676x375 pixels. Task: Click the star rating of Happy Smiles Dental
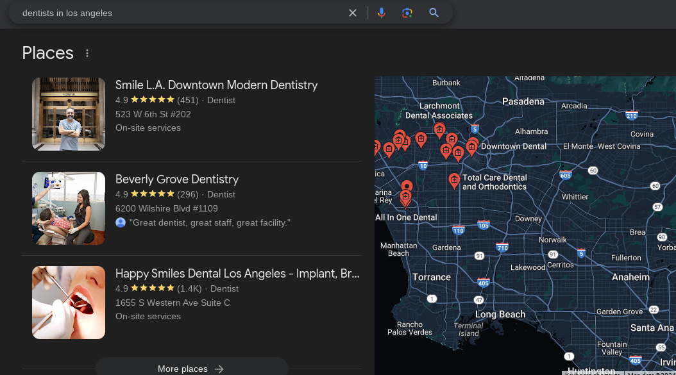[153, 288]
